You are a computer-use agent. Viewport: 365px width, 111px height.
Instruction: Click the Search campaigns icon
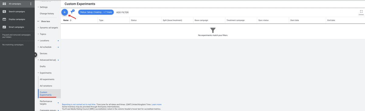coord(4,12)
